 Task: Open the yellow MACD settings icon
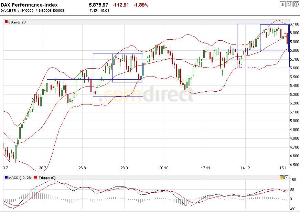coord(281,177)
